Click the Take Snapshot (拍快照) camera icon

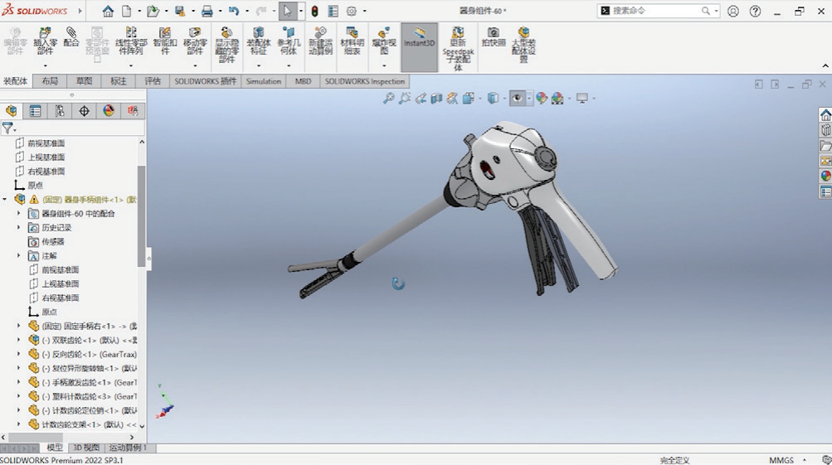click(x=494, y=33)
